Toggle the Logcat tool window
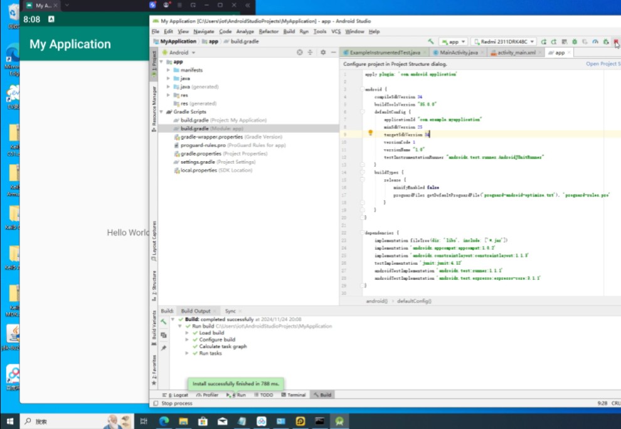 (176, 395)
